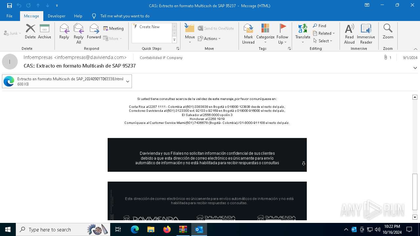Show hidden system tray icons
The height and width of the screenshot is (236, 420).
pos(346,229)
